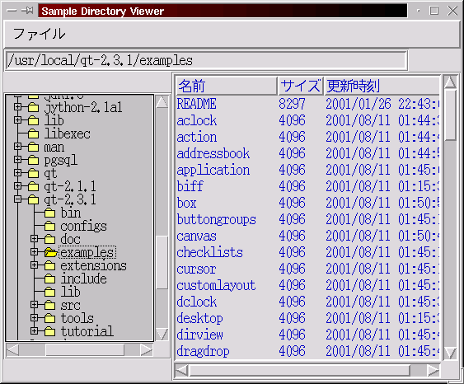Image resolution: width=464 pixels, height=384 pixels.
Task: Click the doc folder icon
Action: click(49, 239)
